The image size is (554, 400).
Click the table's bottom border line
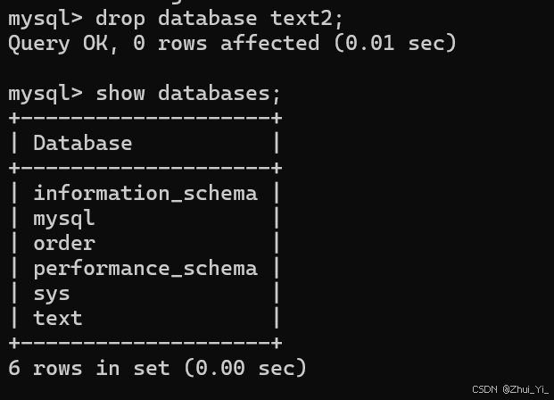145,343
